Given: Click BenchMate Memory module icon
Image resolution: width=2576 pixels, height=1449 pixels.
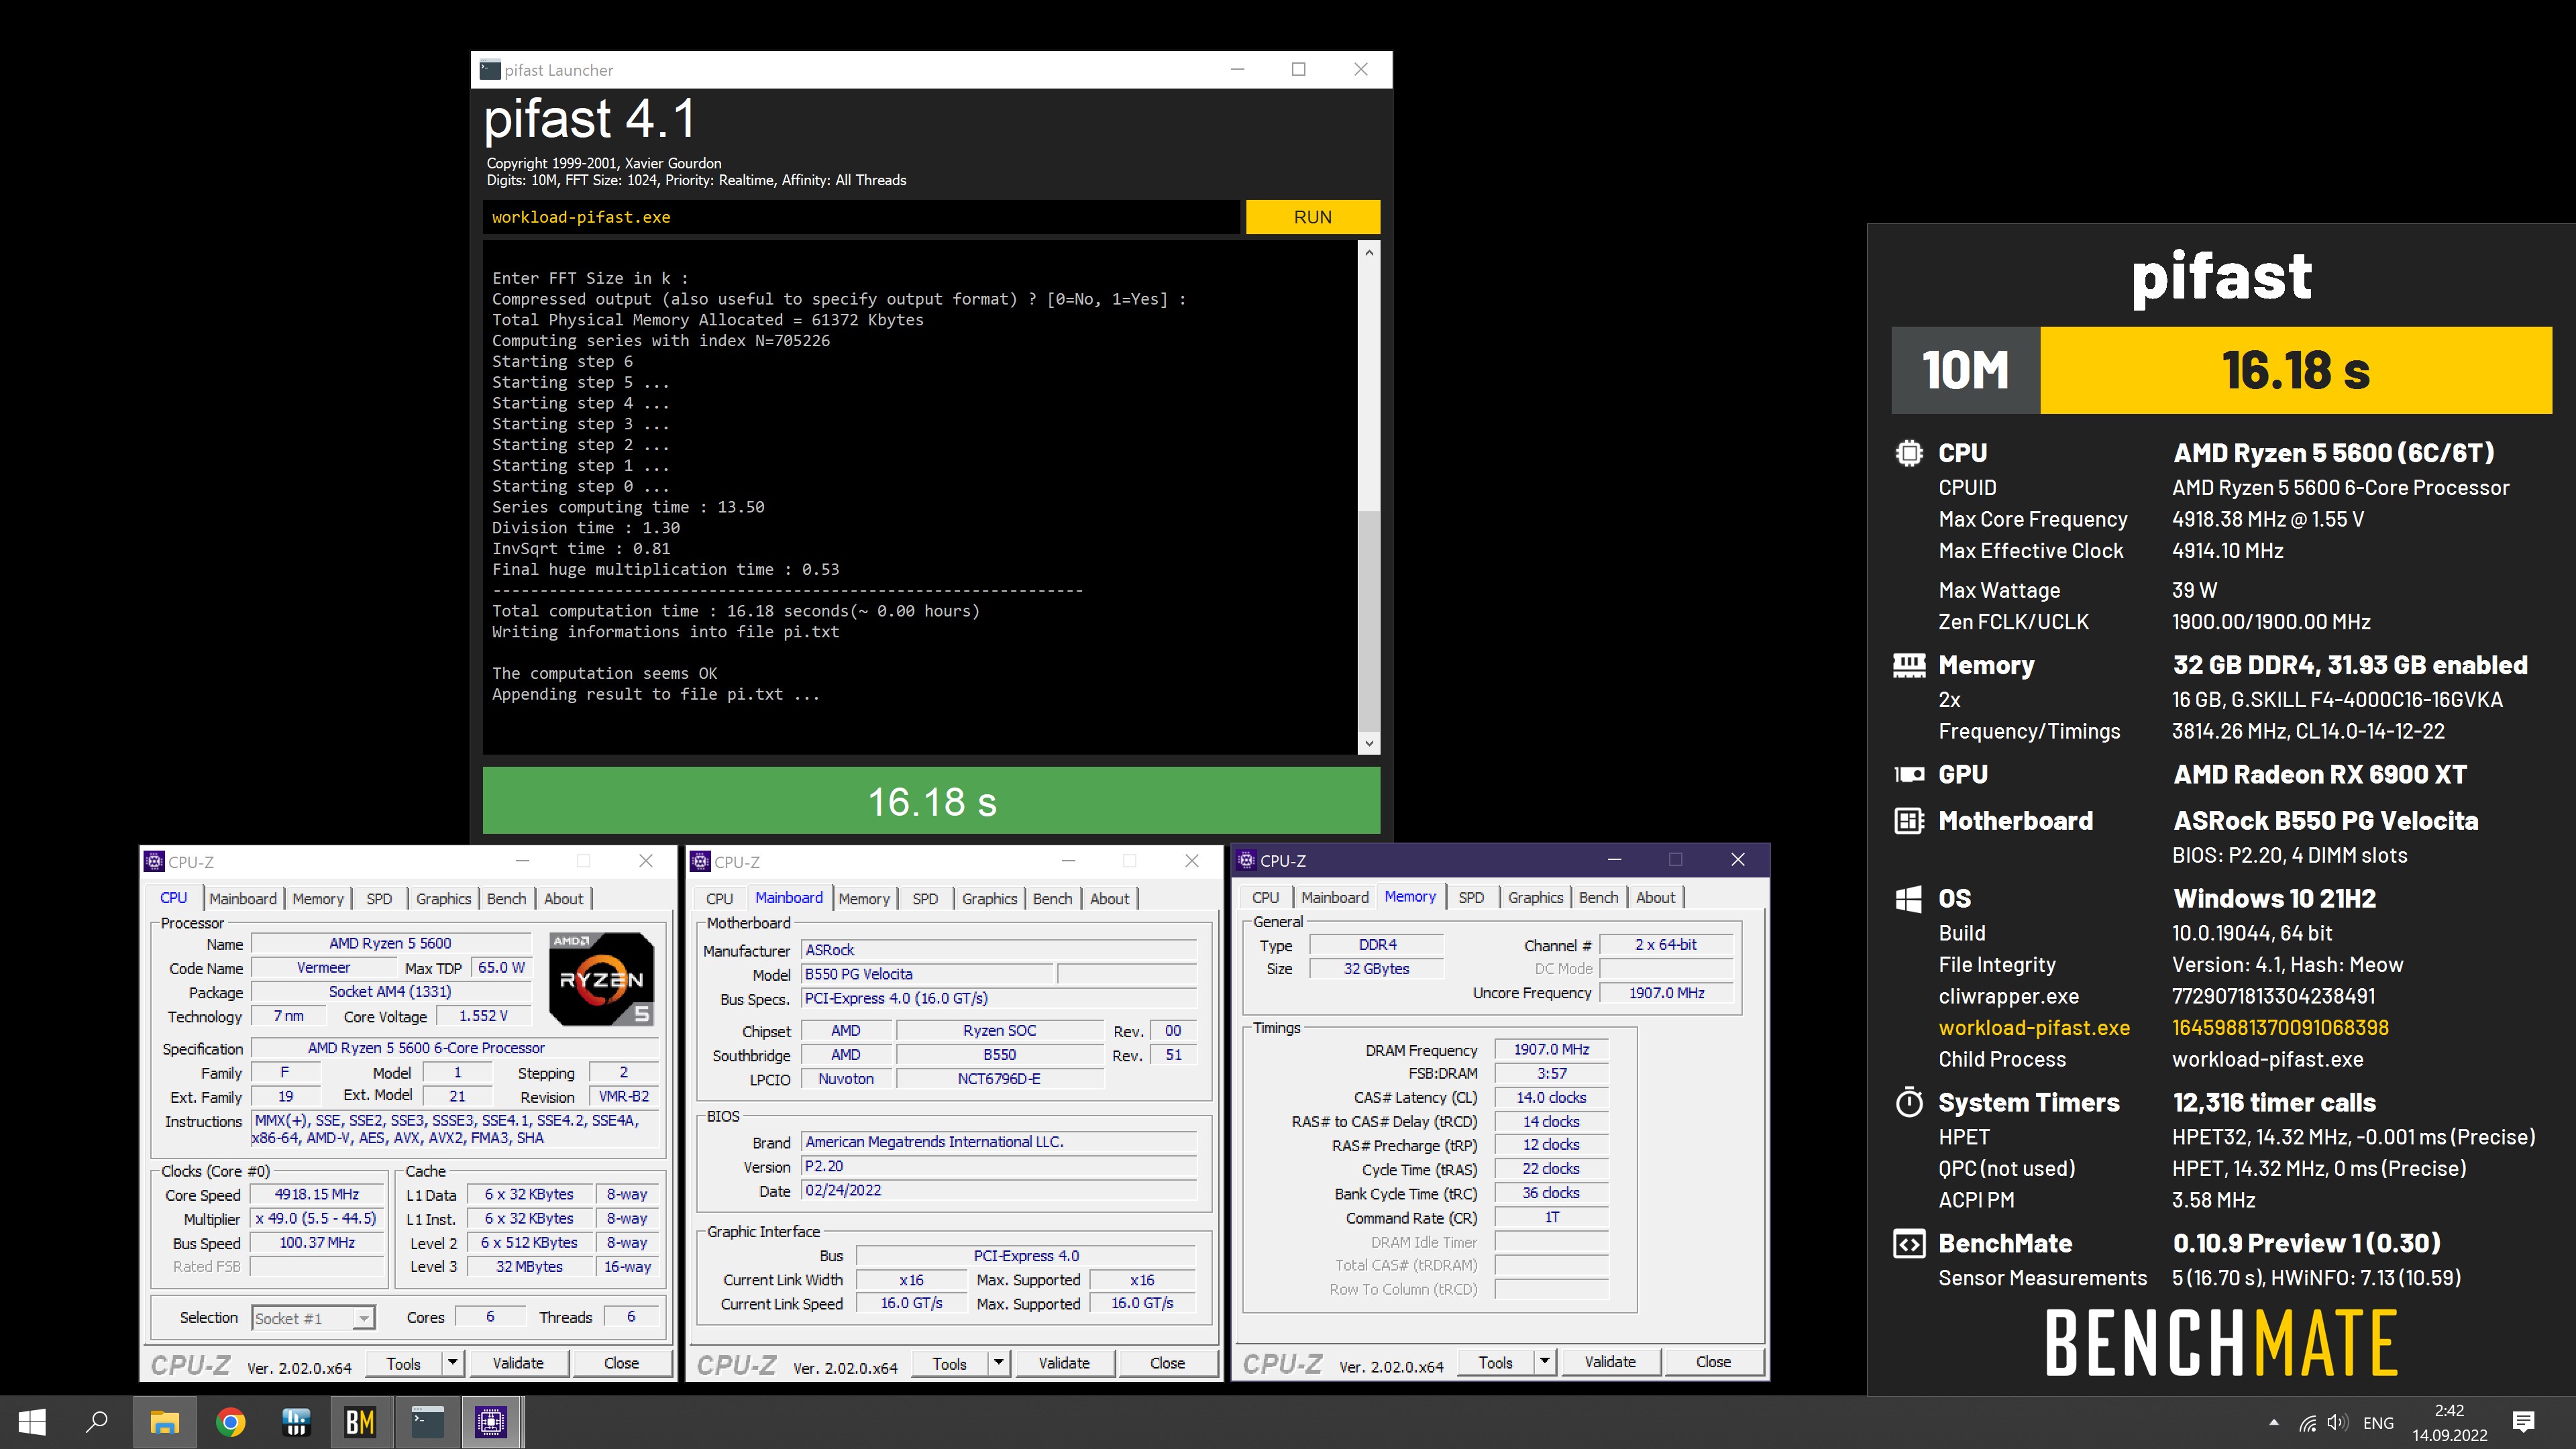Looking at the screenshot, I should point(1909,666).
